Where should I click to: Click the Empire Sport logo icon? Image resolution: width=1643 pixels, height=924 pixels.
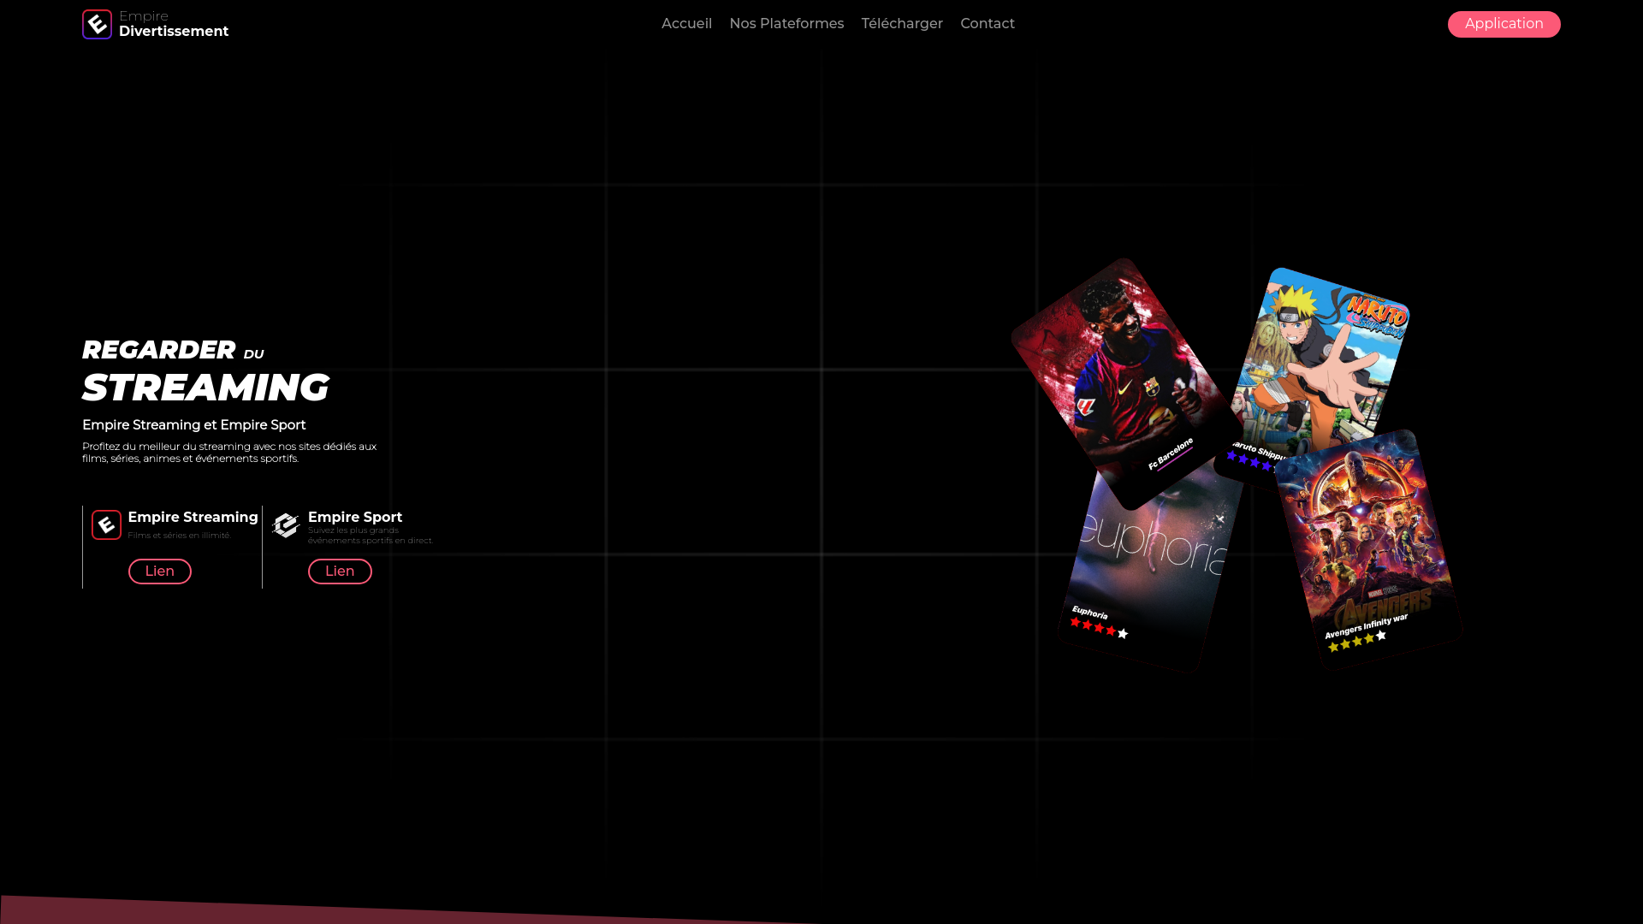tap(286, 524)
